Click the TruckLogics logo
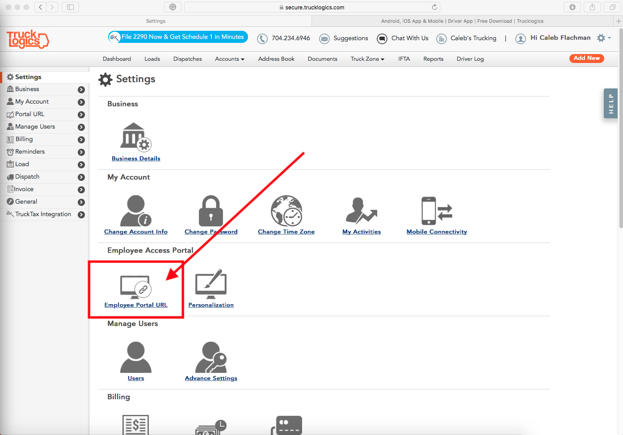The image size is (623, 435). click(x=27, y=39)
